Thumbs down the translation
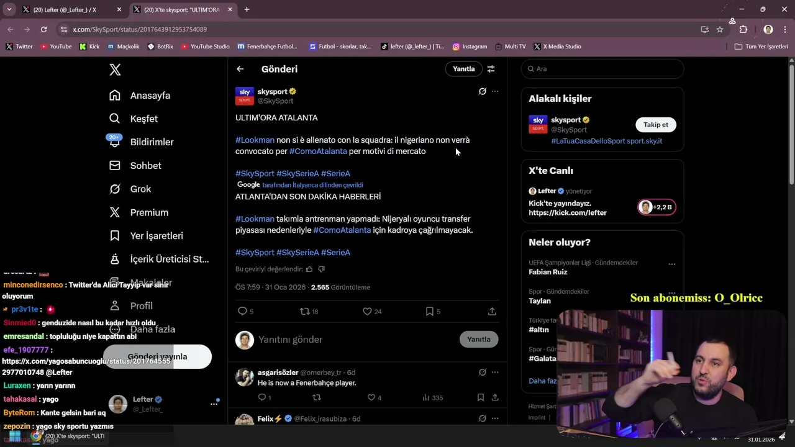 321,269
